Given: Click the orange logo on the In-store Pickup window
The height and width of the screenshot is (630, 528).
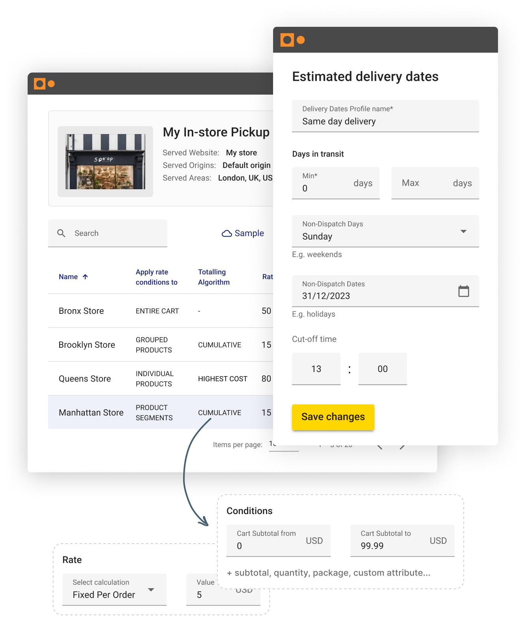Looking at the screenshot, I should pyautogui.click(x=44, y=83).
